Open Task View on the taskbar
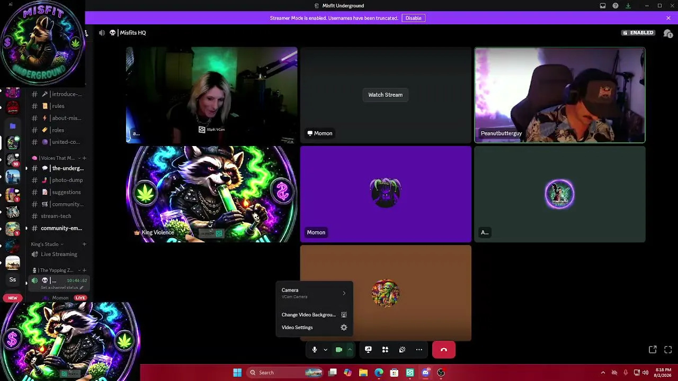 point(333,373)
